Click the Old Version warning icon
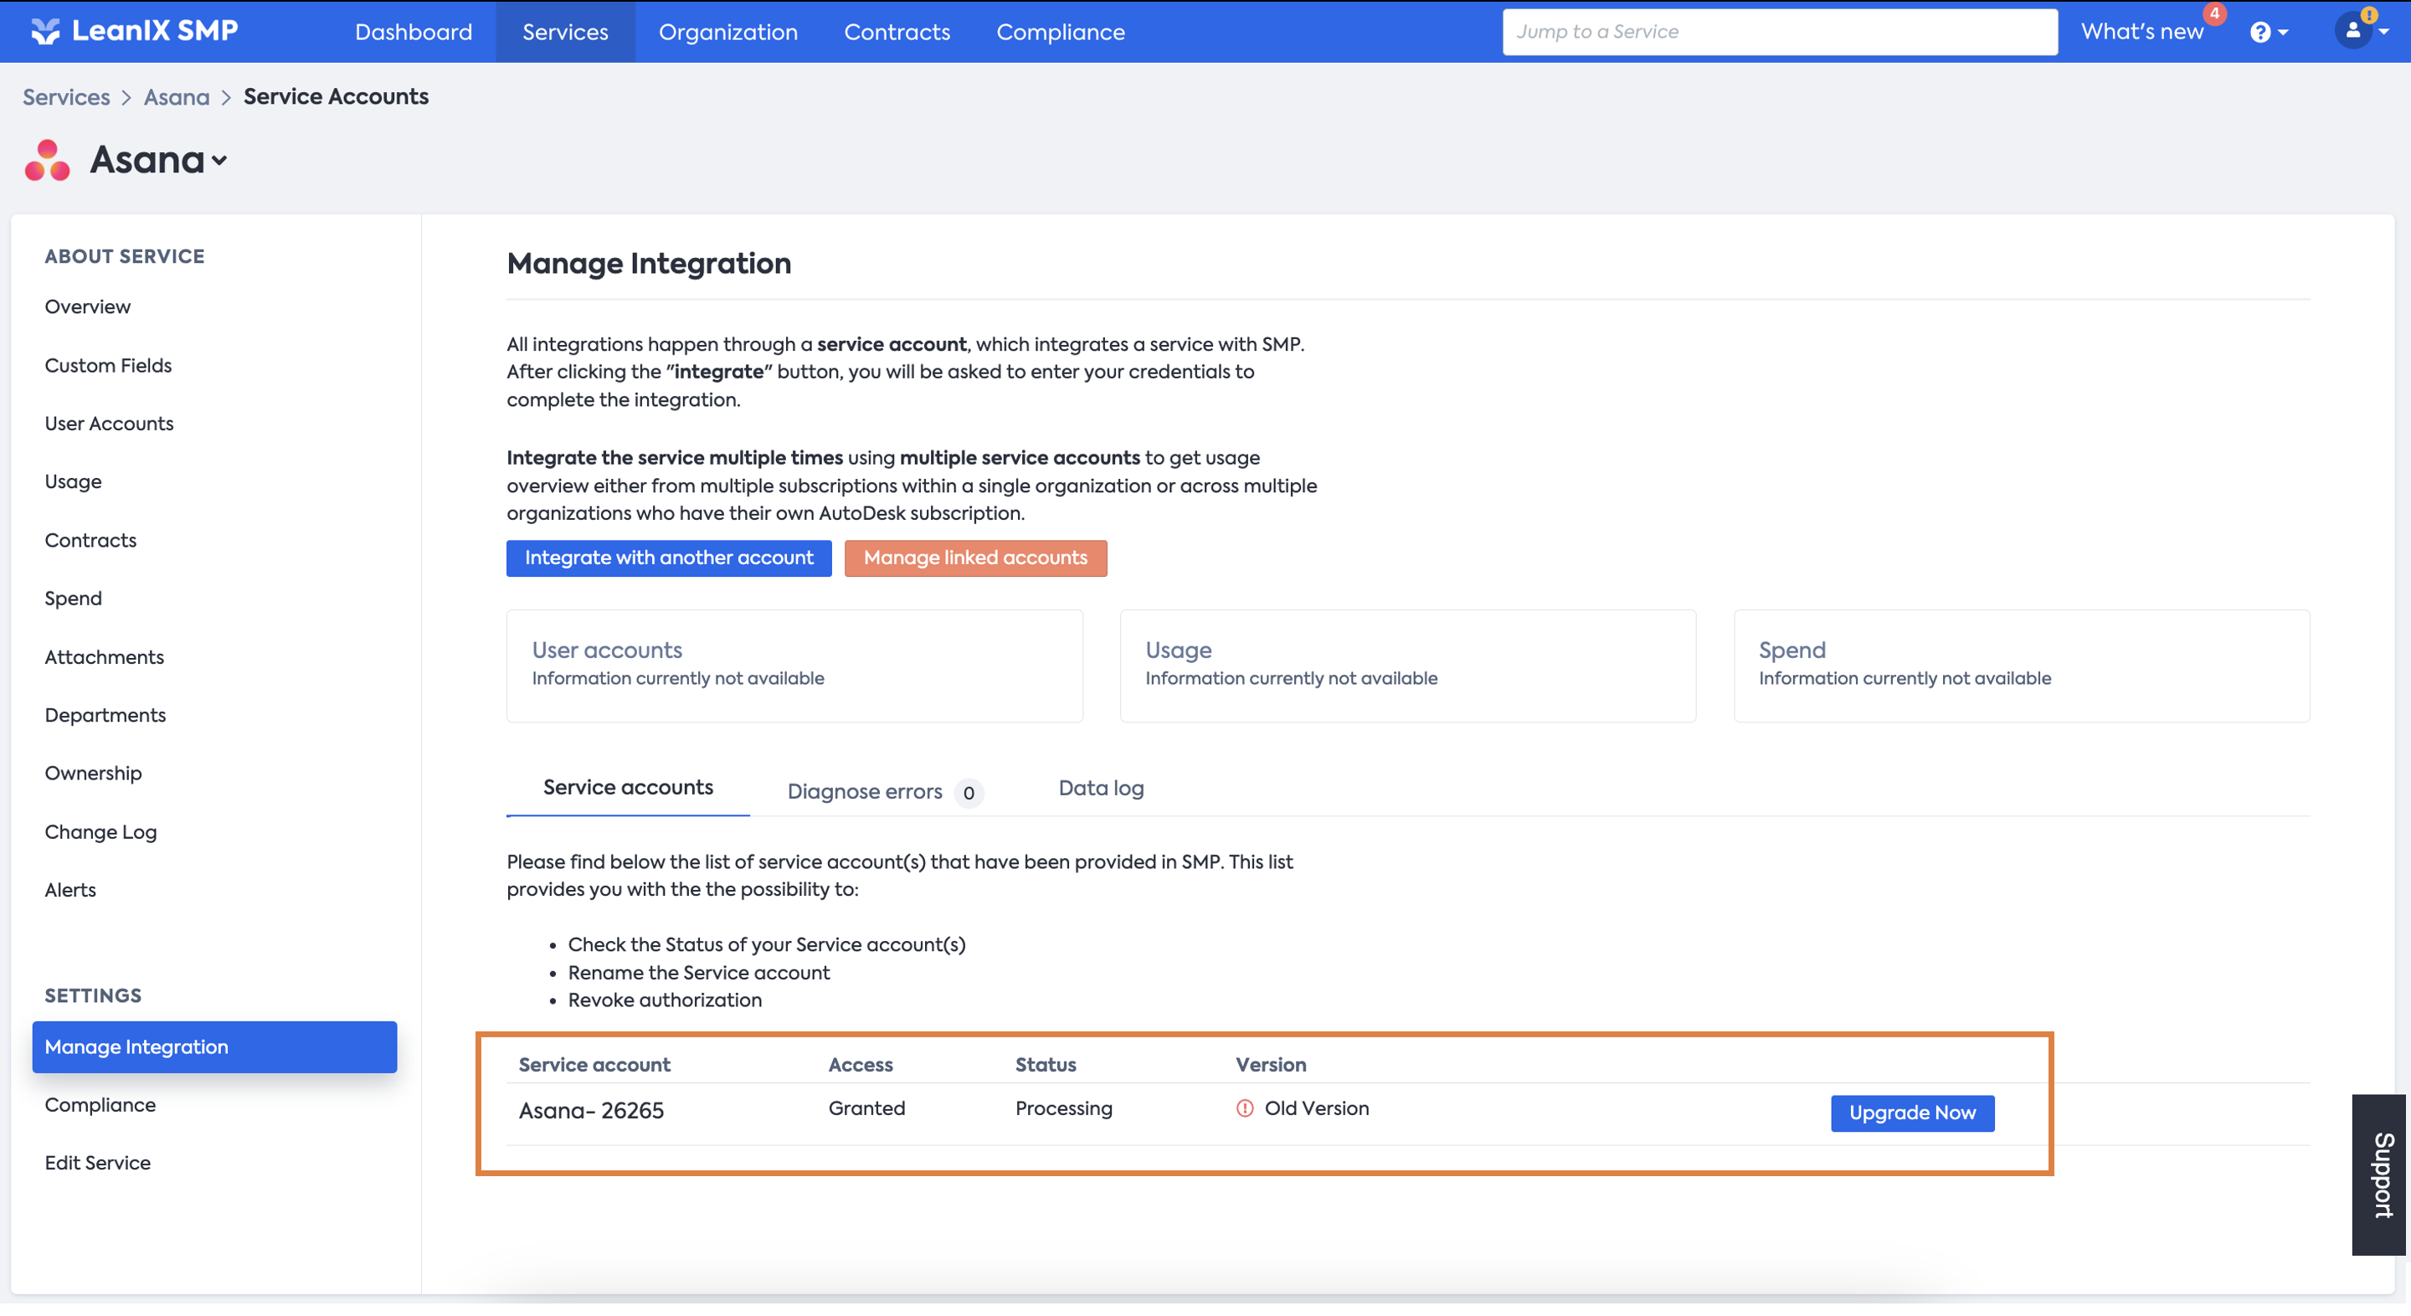The height and width of the screenshot is (1316, 2411). pos(1244,1108)
